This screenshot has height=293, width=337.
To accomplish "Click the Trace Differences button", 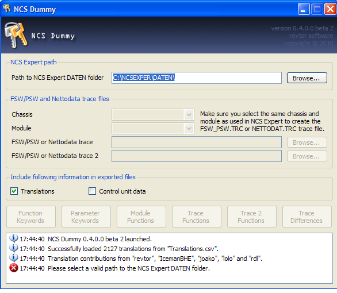I will [307, 217].
